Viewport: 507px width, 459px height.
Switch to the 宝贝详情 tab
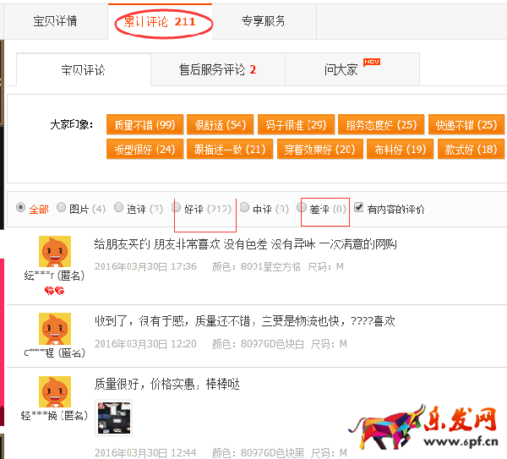click(55, 21)
